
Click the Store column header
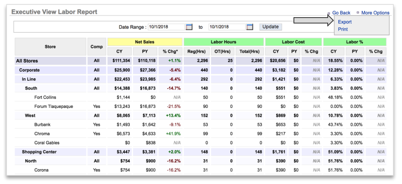click(50, 47)
